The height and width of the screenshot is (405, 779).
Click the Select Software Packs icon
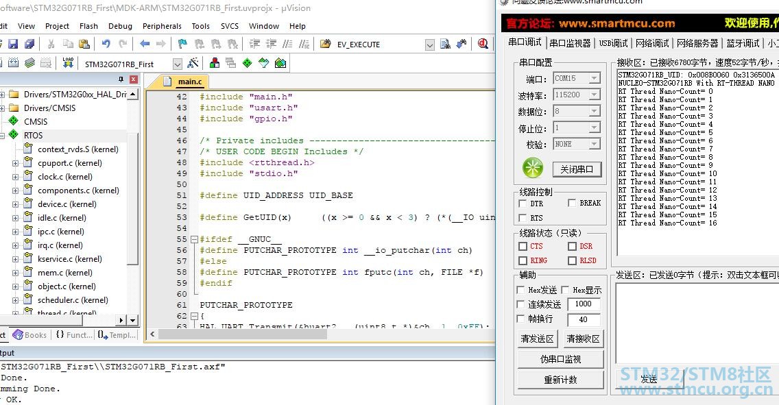(264, 63)
